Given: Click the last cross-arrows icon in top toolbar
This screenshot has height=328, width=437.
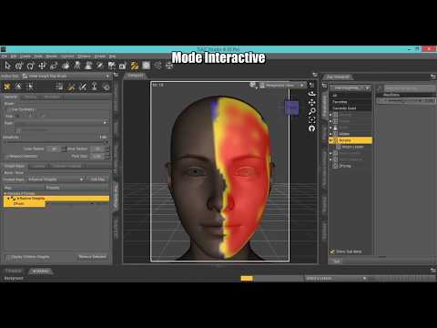Looking at the screenshot, I should 169,66.
